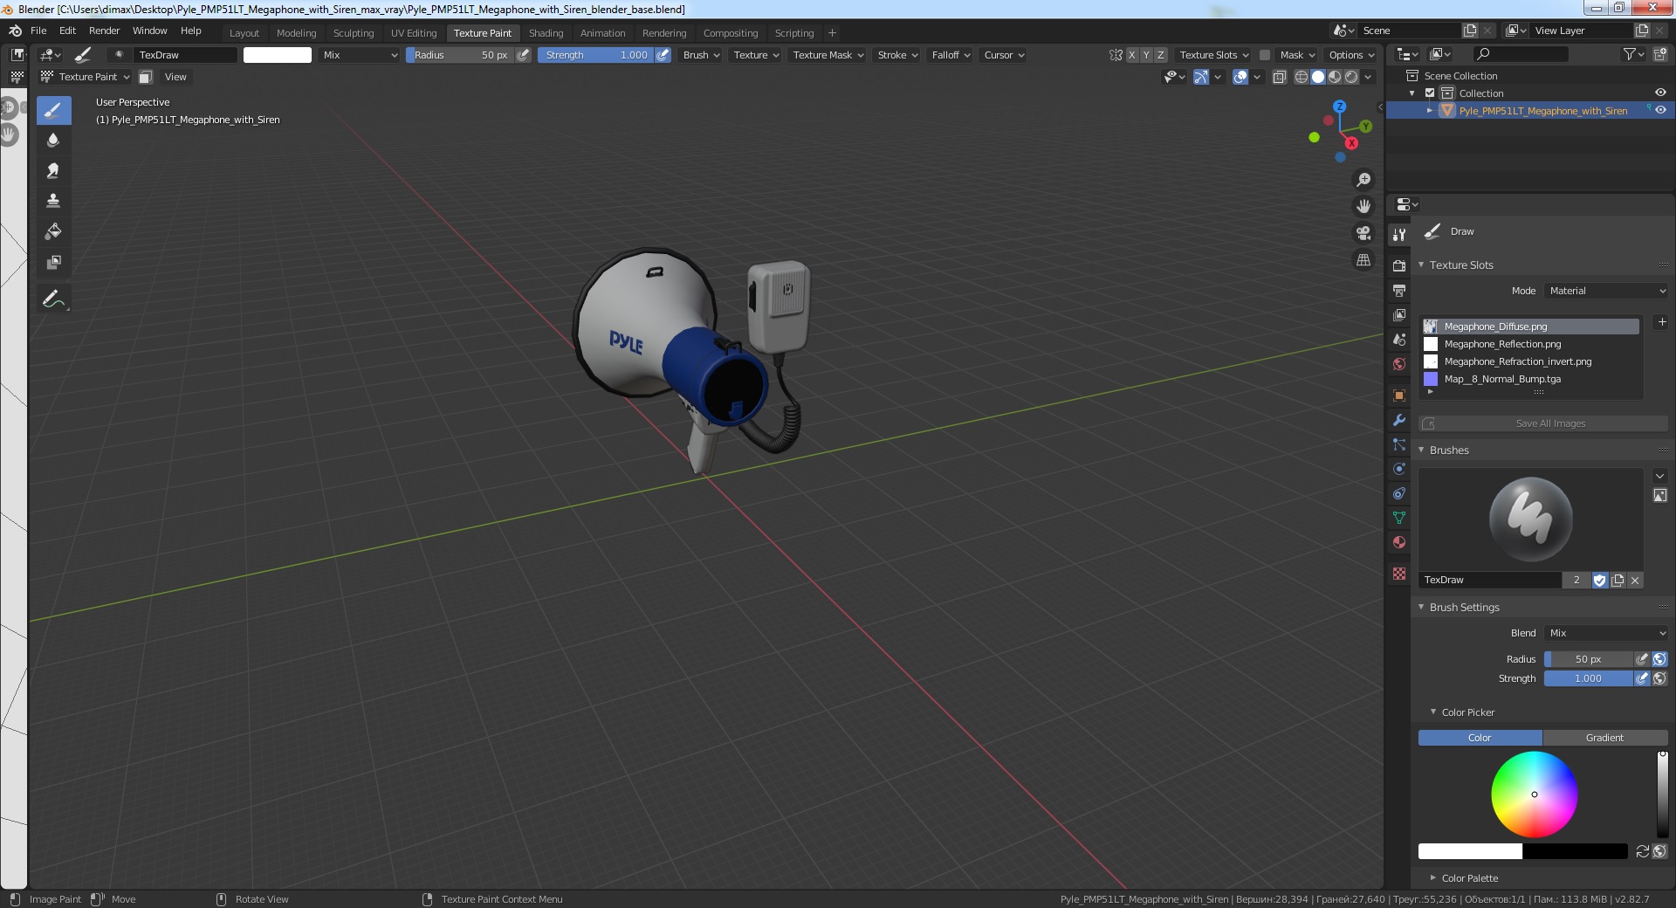Open Active Tool properties tab
Image resolution: width=1676 pixels, height=908 pixels.
pyautogui.click(x=1399, y=235)
